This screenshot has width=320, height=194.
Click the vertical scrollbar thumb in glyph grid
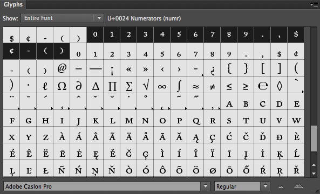pyautogui.click(x=314, y=138)
